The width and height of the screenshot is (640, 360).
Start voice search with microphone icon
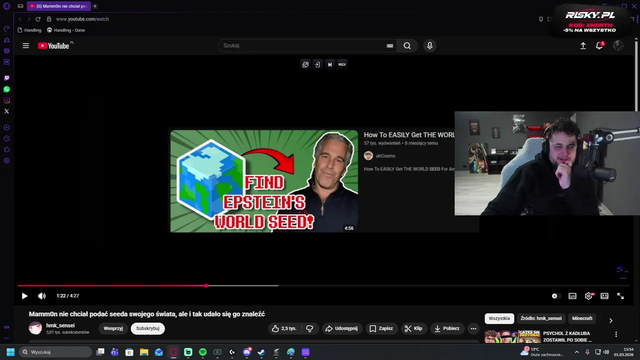(x=429, y=45)
